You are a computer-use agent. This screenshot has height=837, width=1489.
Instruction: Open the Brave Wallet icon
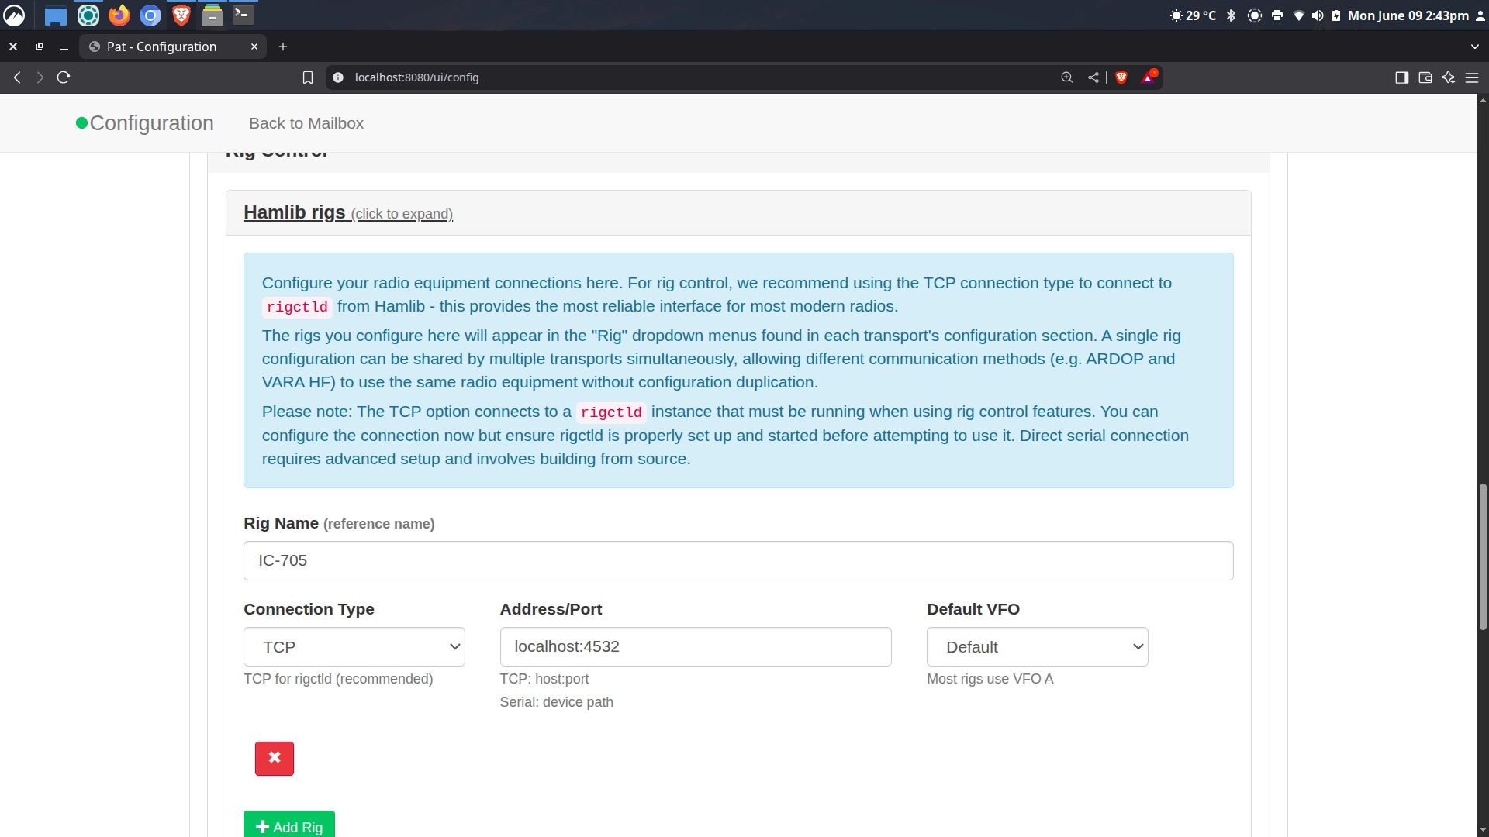tap(1425, 77)
